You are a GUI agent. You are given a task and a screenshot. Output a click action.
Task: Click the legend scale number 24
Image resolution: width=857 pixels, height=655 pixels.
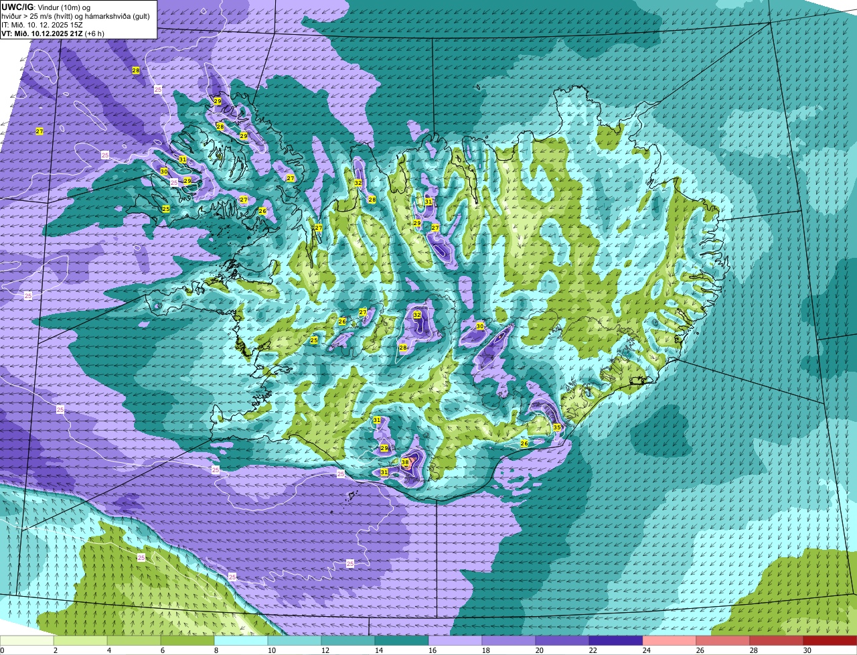[647, 650]
